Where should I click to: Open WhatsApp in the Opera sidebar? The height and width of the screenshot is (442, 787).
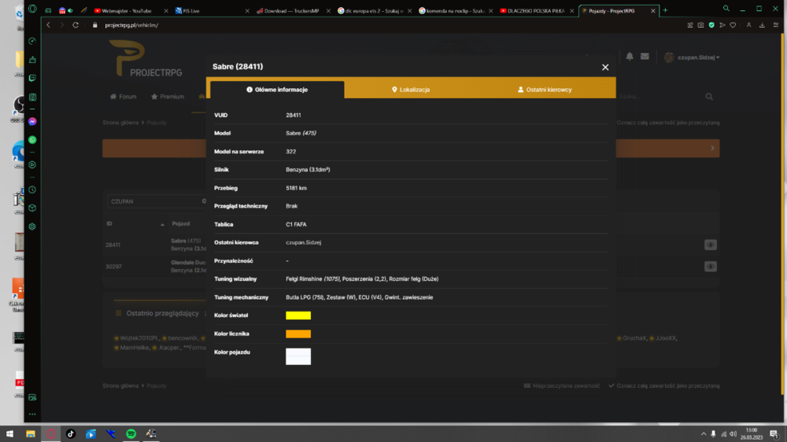pyautogui.click(x=32, y=140)
